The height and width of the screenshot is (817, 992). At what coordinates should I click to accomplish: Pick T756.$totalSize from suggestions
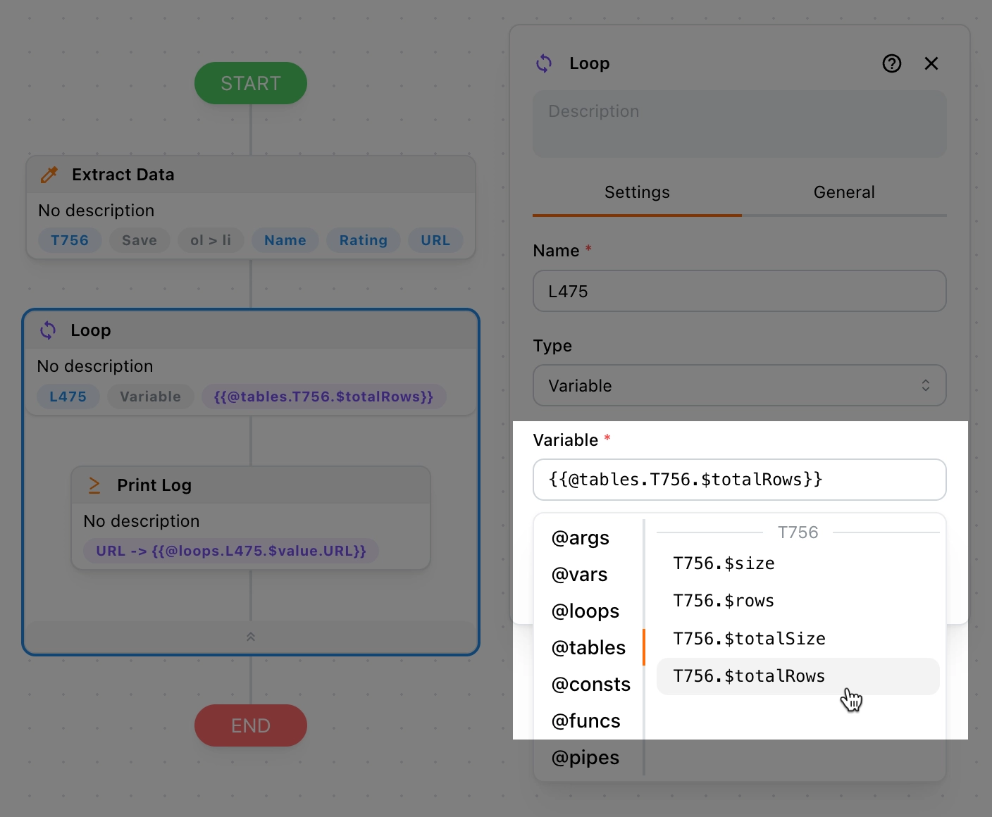click(x=749, y=639)
